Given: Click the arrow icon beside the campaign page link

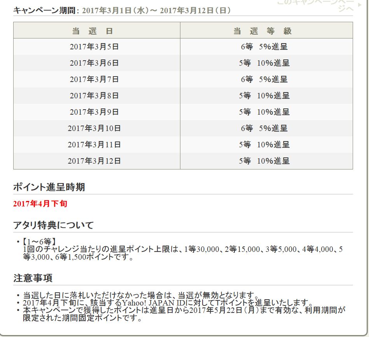Looking at the screenshot, I should pyautogui.click(x=360, y=5).
